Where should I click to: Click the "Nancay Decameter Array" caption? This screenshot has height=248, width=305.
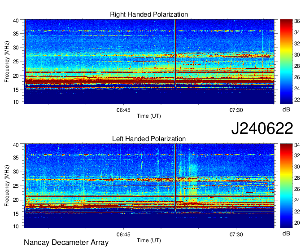tap(66, 243)
